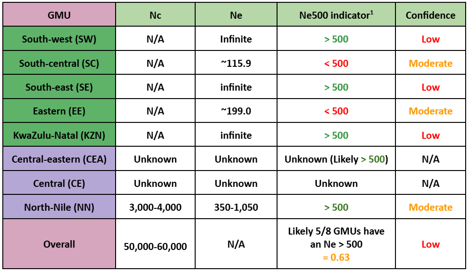Viewport: 468px width, 271px height.
Task: Select the GMU column header cell
Action: 59,14
